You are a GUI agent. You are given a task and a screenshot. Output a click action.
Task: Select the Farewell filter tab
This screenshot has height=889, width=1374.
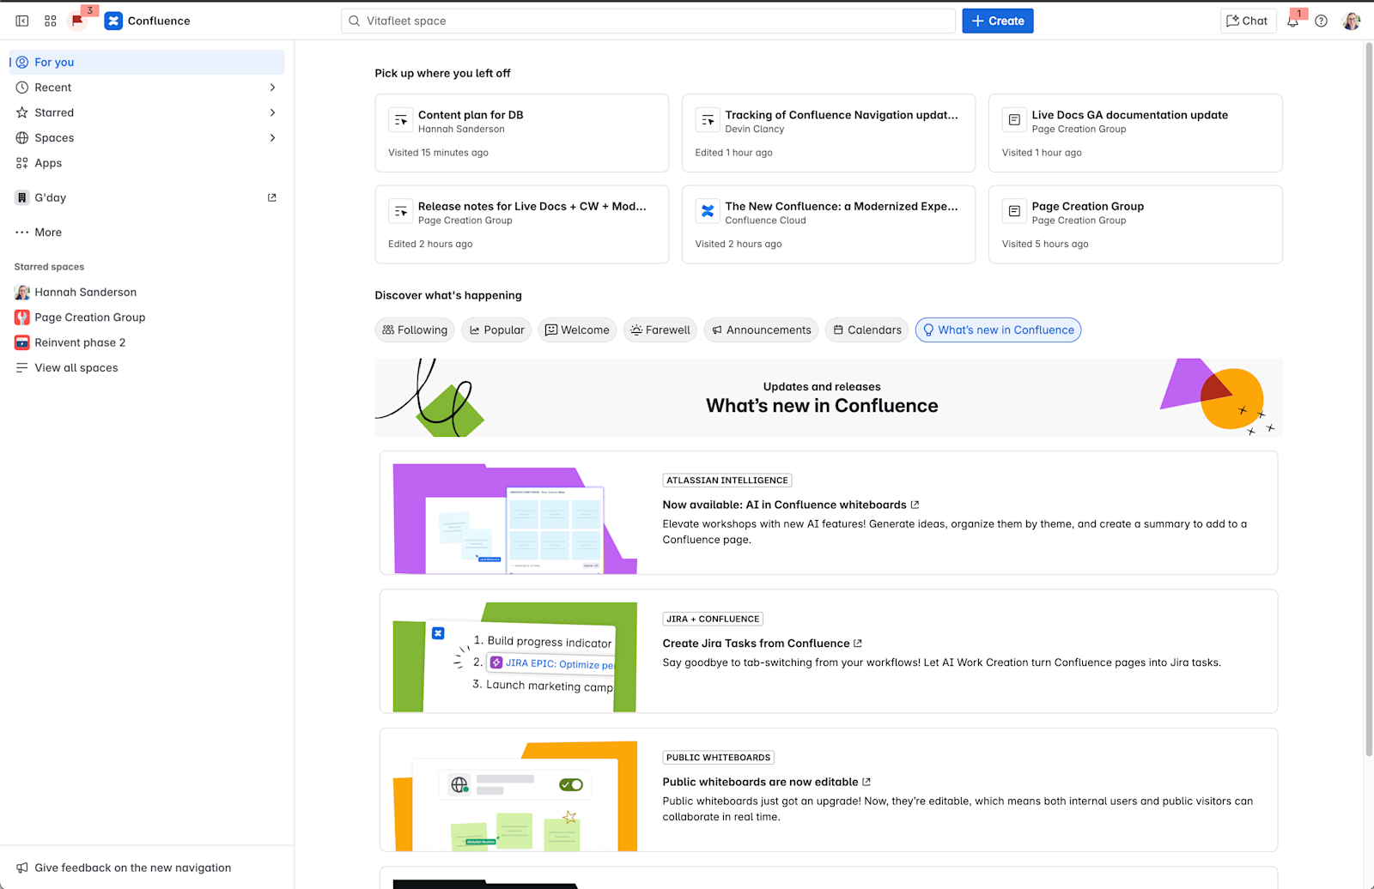tap(660, 330)
